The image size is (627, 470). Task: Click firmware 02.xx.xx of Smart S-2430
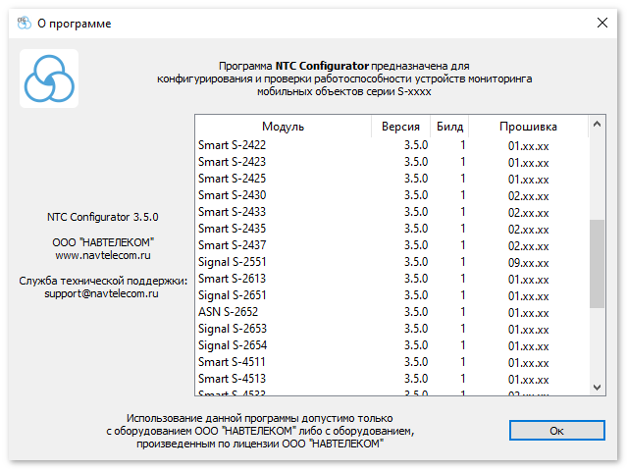click(x=528, y=196)
